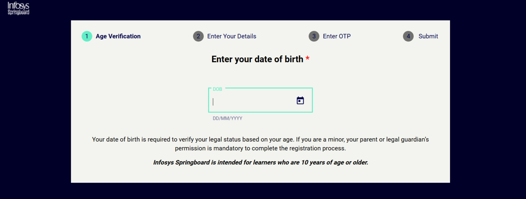526x199 pixels.
Task: Click the bold '10 years of age' notice
Action: pyautogui.click(x=260, y=162)
